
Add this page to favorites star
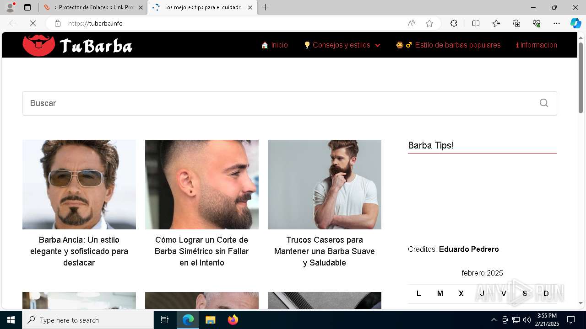click(x=429, y=23)
